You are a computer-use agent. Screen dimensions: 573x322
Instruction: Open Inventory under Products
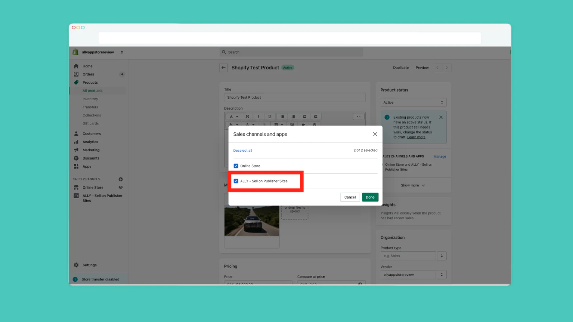coord(90,99)
